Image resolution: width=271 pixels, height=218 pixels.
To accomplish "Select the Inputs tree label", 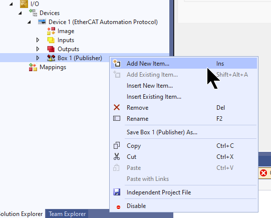I will click(66, 40).
